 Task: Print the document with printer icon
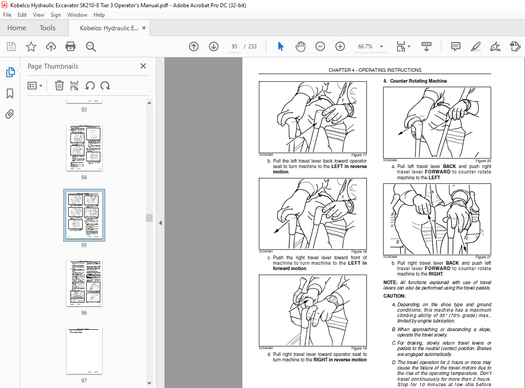pos(70,47)
